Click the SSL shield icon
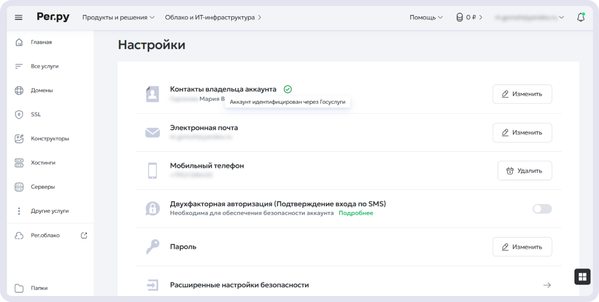The width and height of the screenshot is (599, 302). pyautogui.click(x=19, y=114)
